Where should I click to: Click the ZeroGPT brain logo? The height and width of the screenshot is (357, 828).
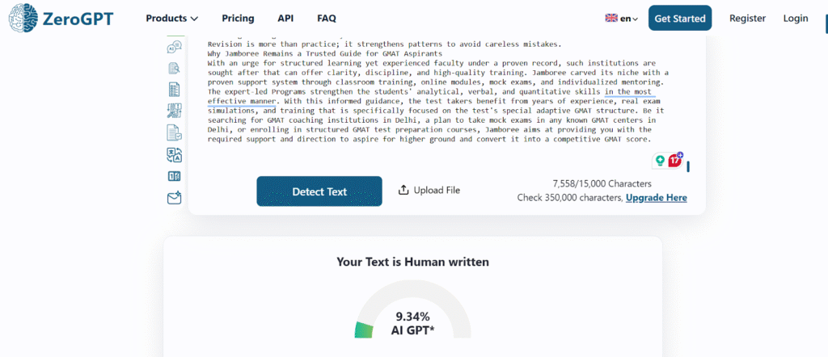pyautogui.click(x=23, y=18)
